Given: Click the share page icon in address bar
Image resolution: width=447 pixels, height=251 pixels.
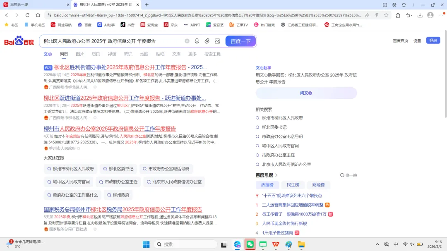Looking at the screenshot, I should click(367, 15).
